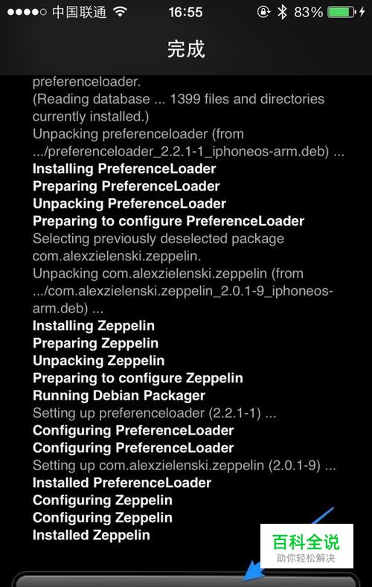Tap the 中国联通 carrier label

point(80,12)
